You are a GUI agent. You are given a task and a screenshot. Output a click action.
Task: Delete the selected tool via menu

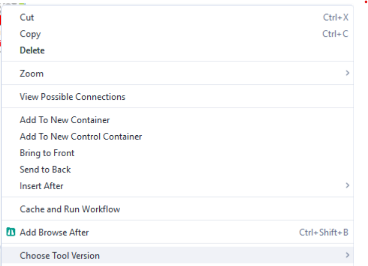pyautogui.click(x=32, y=50)
